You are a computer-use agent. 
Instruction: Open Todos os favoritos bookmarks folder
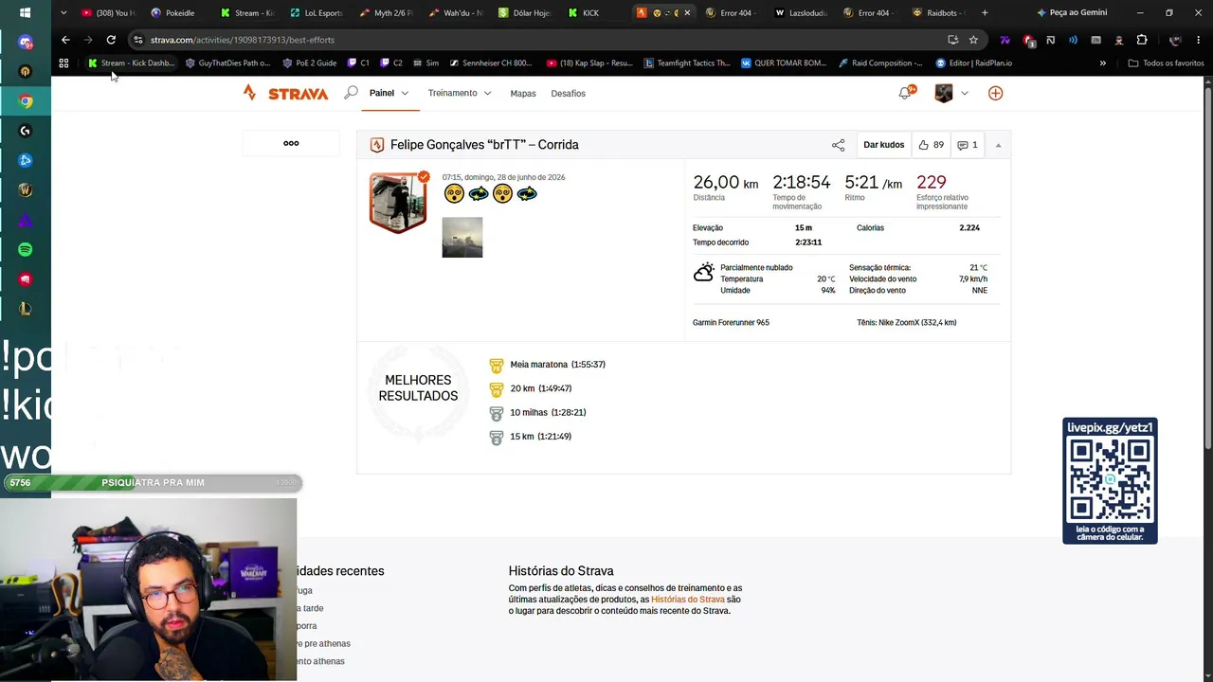[x=1166, y=63]
